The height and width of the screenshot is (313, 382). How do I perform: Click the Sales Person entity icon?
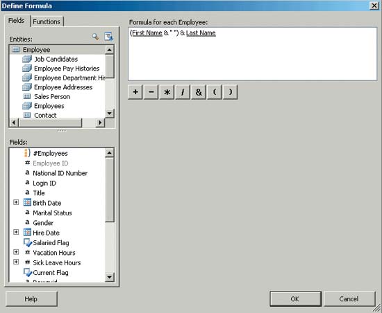pos(27,96)
